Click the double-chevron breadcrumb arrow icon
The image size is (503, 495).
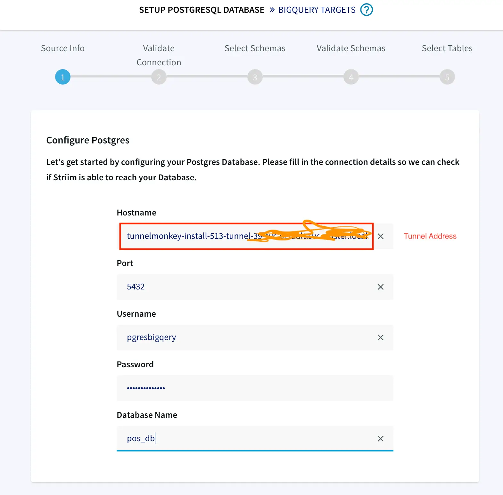click(272, 10)
